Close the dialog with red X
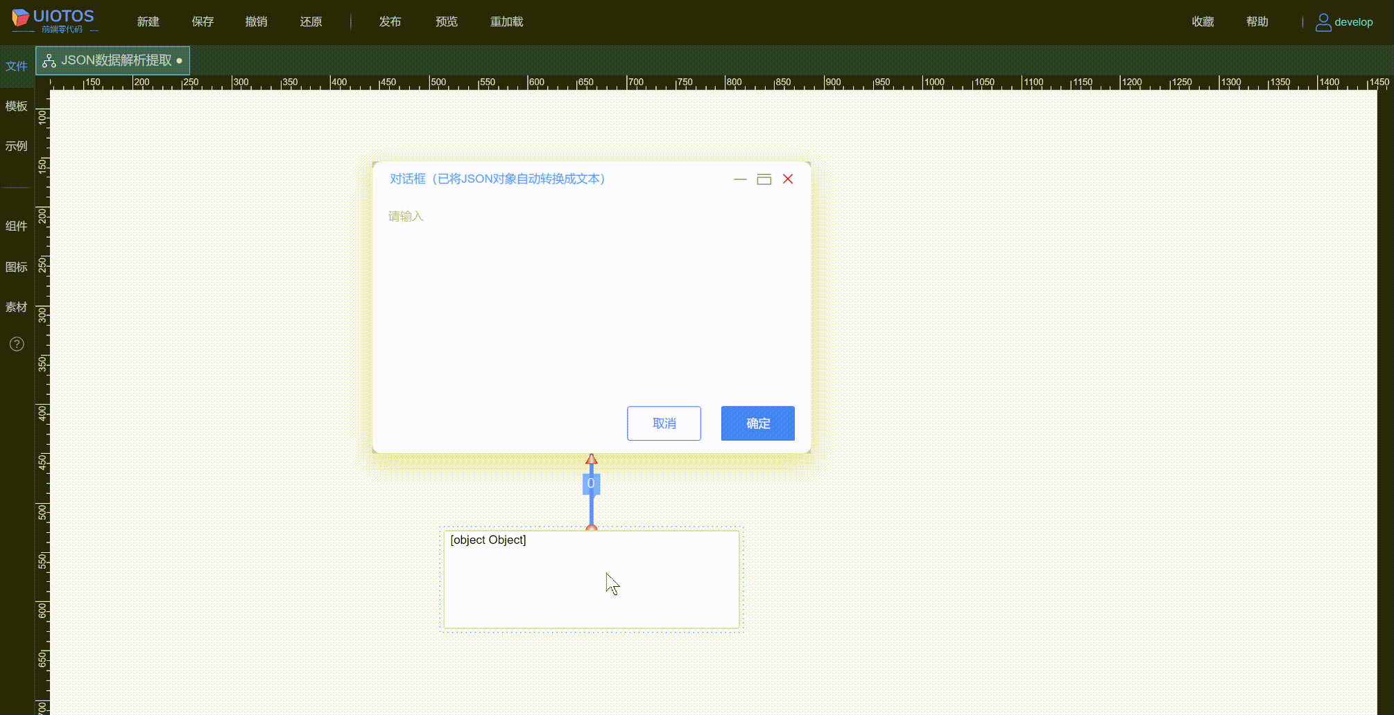 coord(788,179)
